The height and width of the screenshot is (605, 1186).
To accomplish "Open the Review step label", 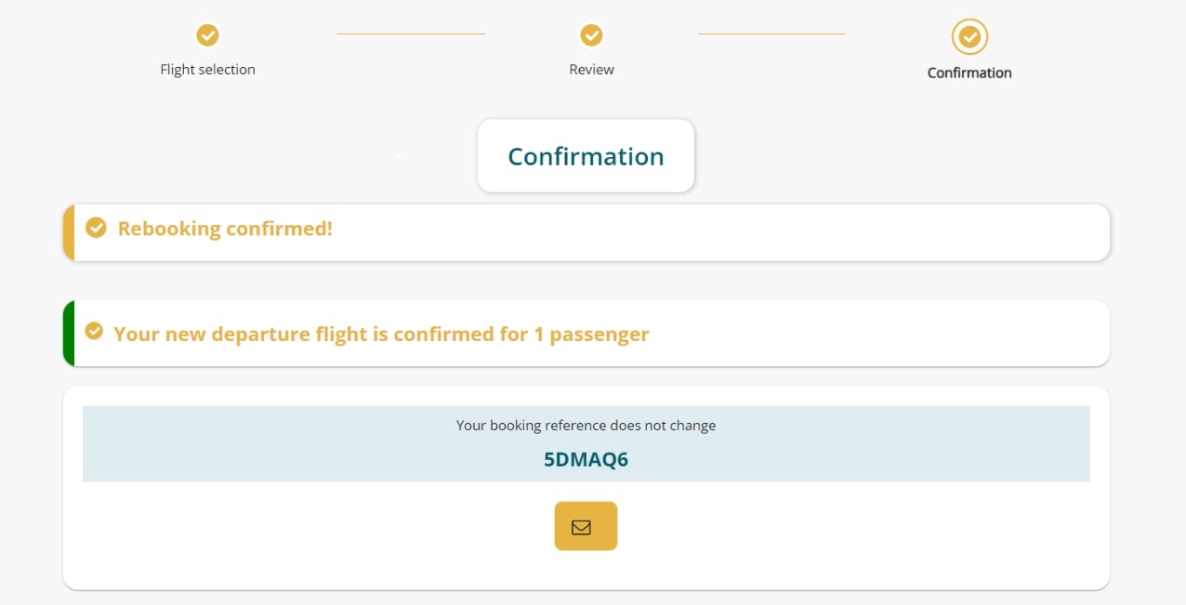I will (x=591, y=70).
